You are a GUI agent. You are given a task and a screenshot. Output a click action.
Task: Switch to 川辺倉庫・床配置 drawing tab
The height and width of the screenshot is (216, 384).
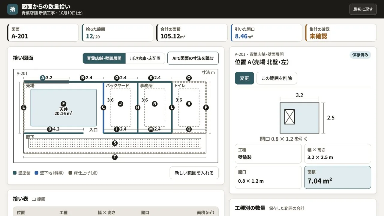[x=145, y=58]
